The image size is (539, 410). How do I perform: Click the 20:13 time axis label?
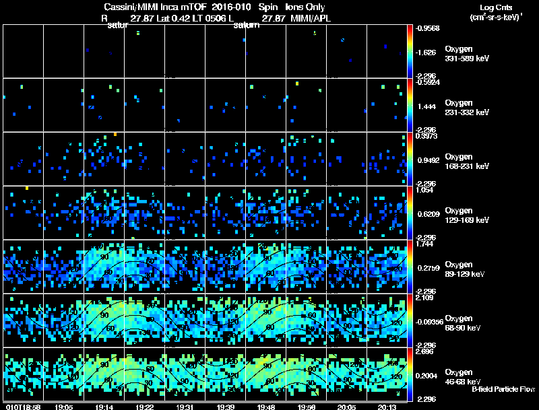(387, 407)
